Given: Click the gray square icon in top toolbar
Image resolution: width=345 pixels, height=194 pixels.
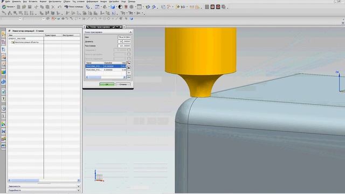Looking at the screenshot, I should click(207, 7).
